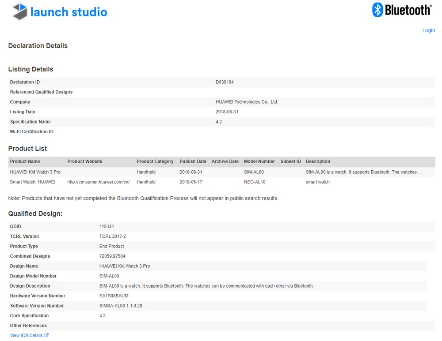442x341 pixels.
Task: Click the Hardware Version Number label
Action: pos(38,296)
